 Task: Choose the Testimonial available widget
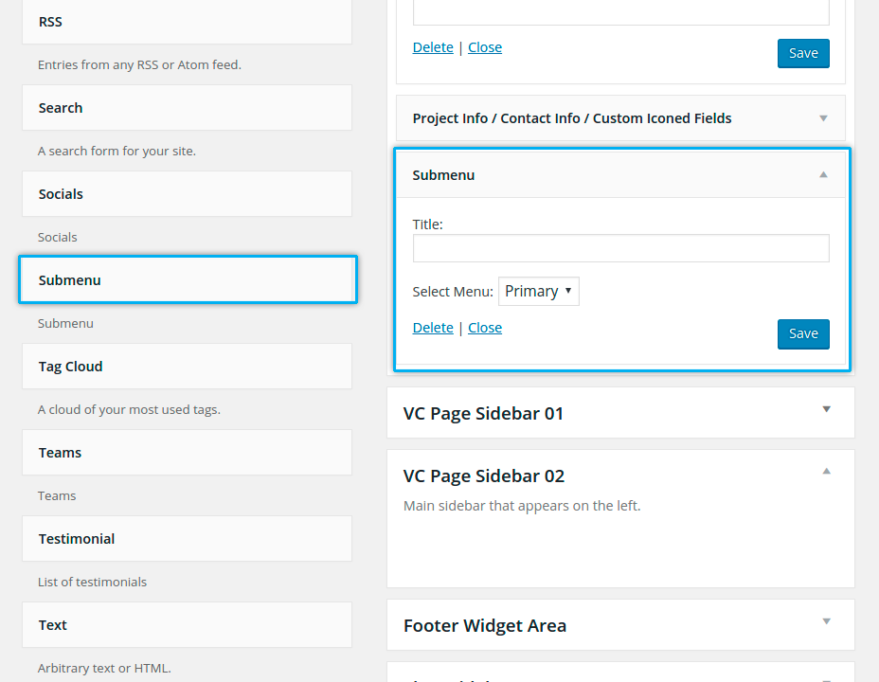[187, 539]
